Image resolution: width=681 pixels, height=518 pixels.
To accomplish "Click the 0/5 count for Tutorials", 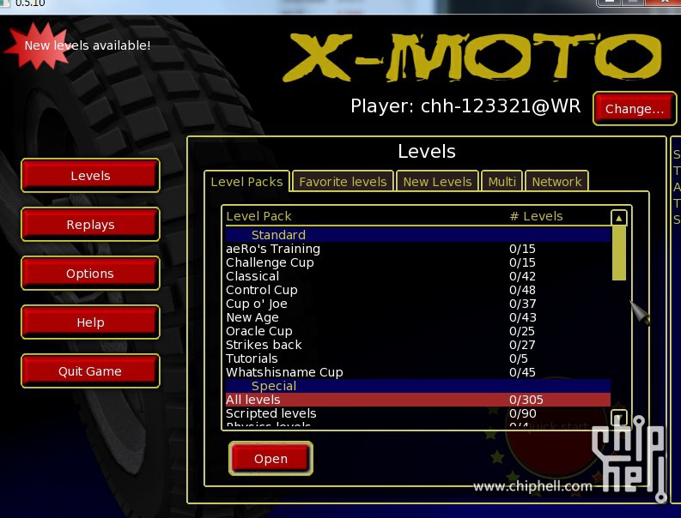I will click(519, 358).
